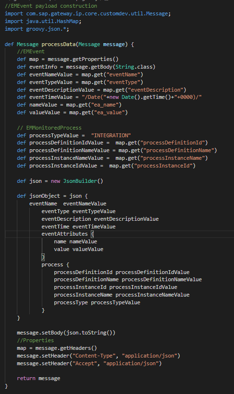The height and width of the screenshot is (394, 234).
Task: Click the //Properties comment line
Action: tap(35, 340)
